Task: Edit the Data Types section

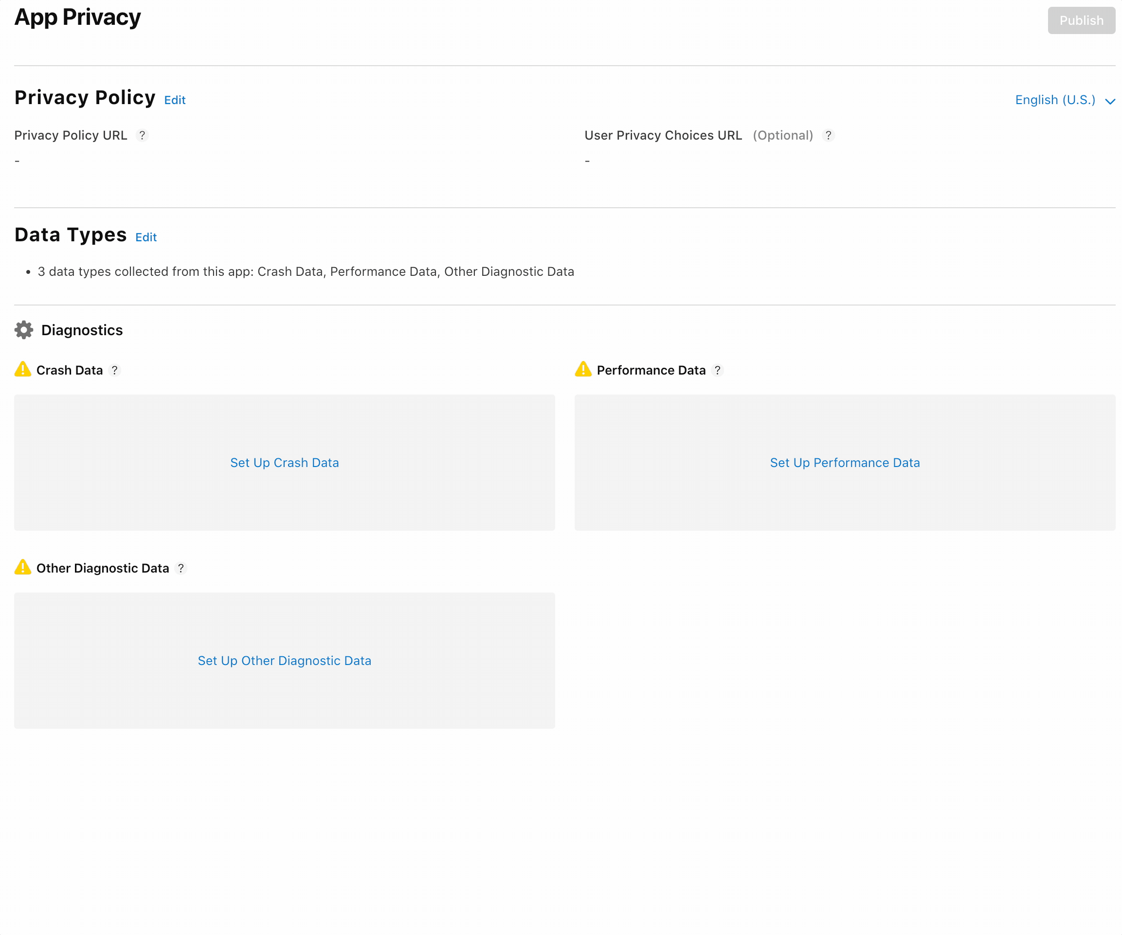Action: point(146,237)
